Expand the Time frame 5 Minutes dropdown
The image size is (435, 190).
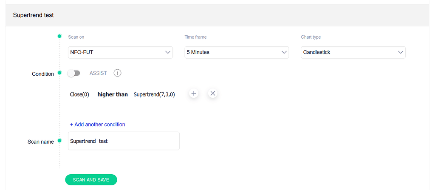click(237, 52)
